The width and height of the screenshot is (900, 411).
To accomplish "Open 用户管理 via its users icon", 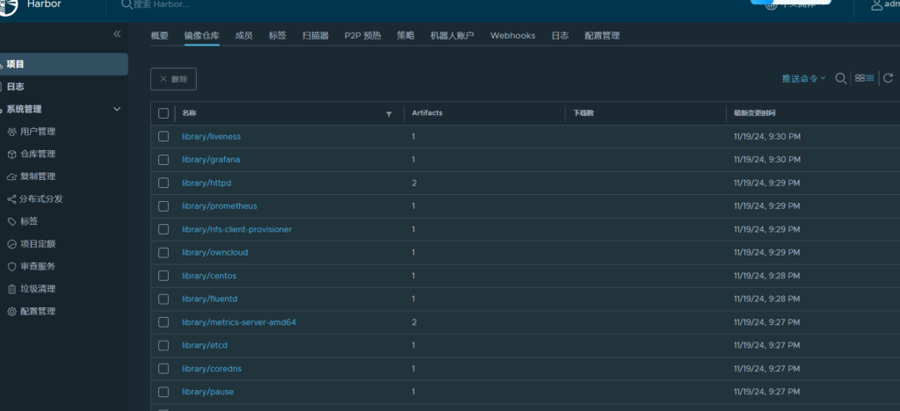I will pos(11,132).
